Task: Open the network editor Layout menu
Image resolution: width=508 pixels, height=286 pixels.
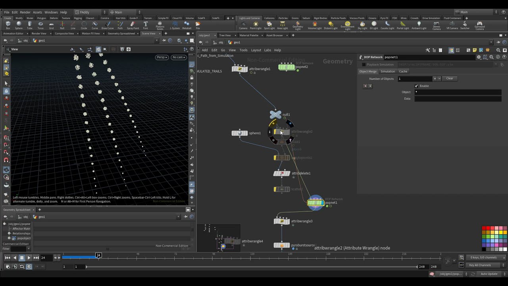Action: 256,50
